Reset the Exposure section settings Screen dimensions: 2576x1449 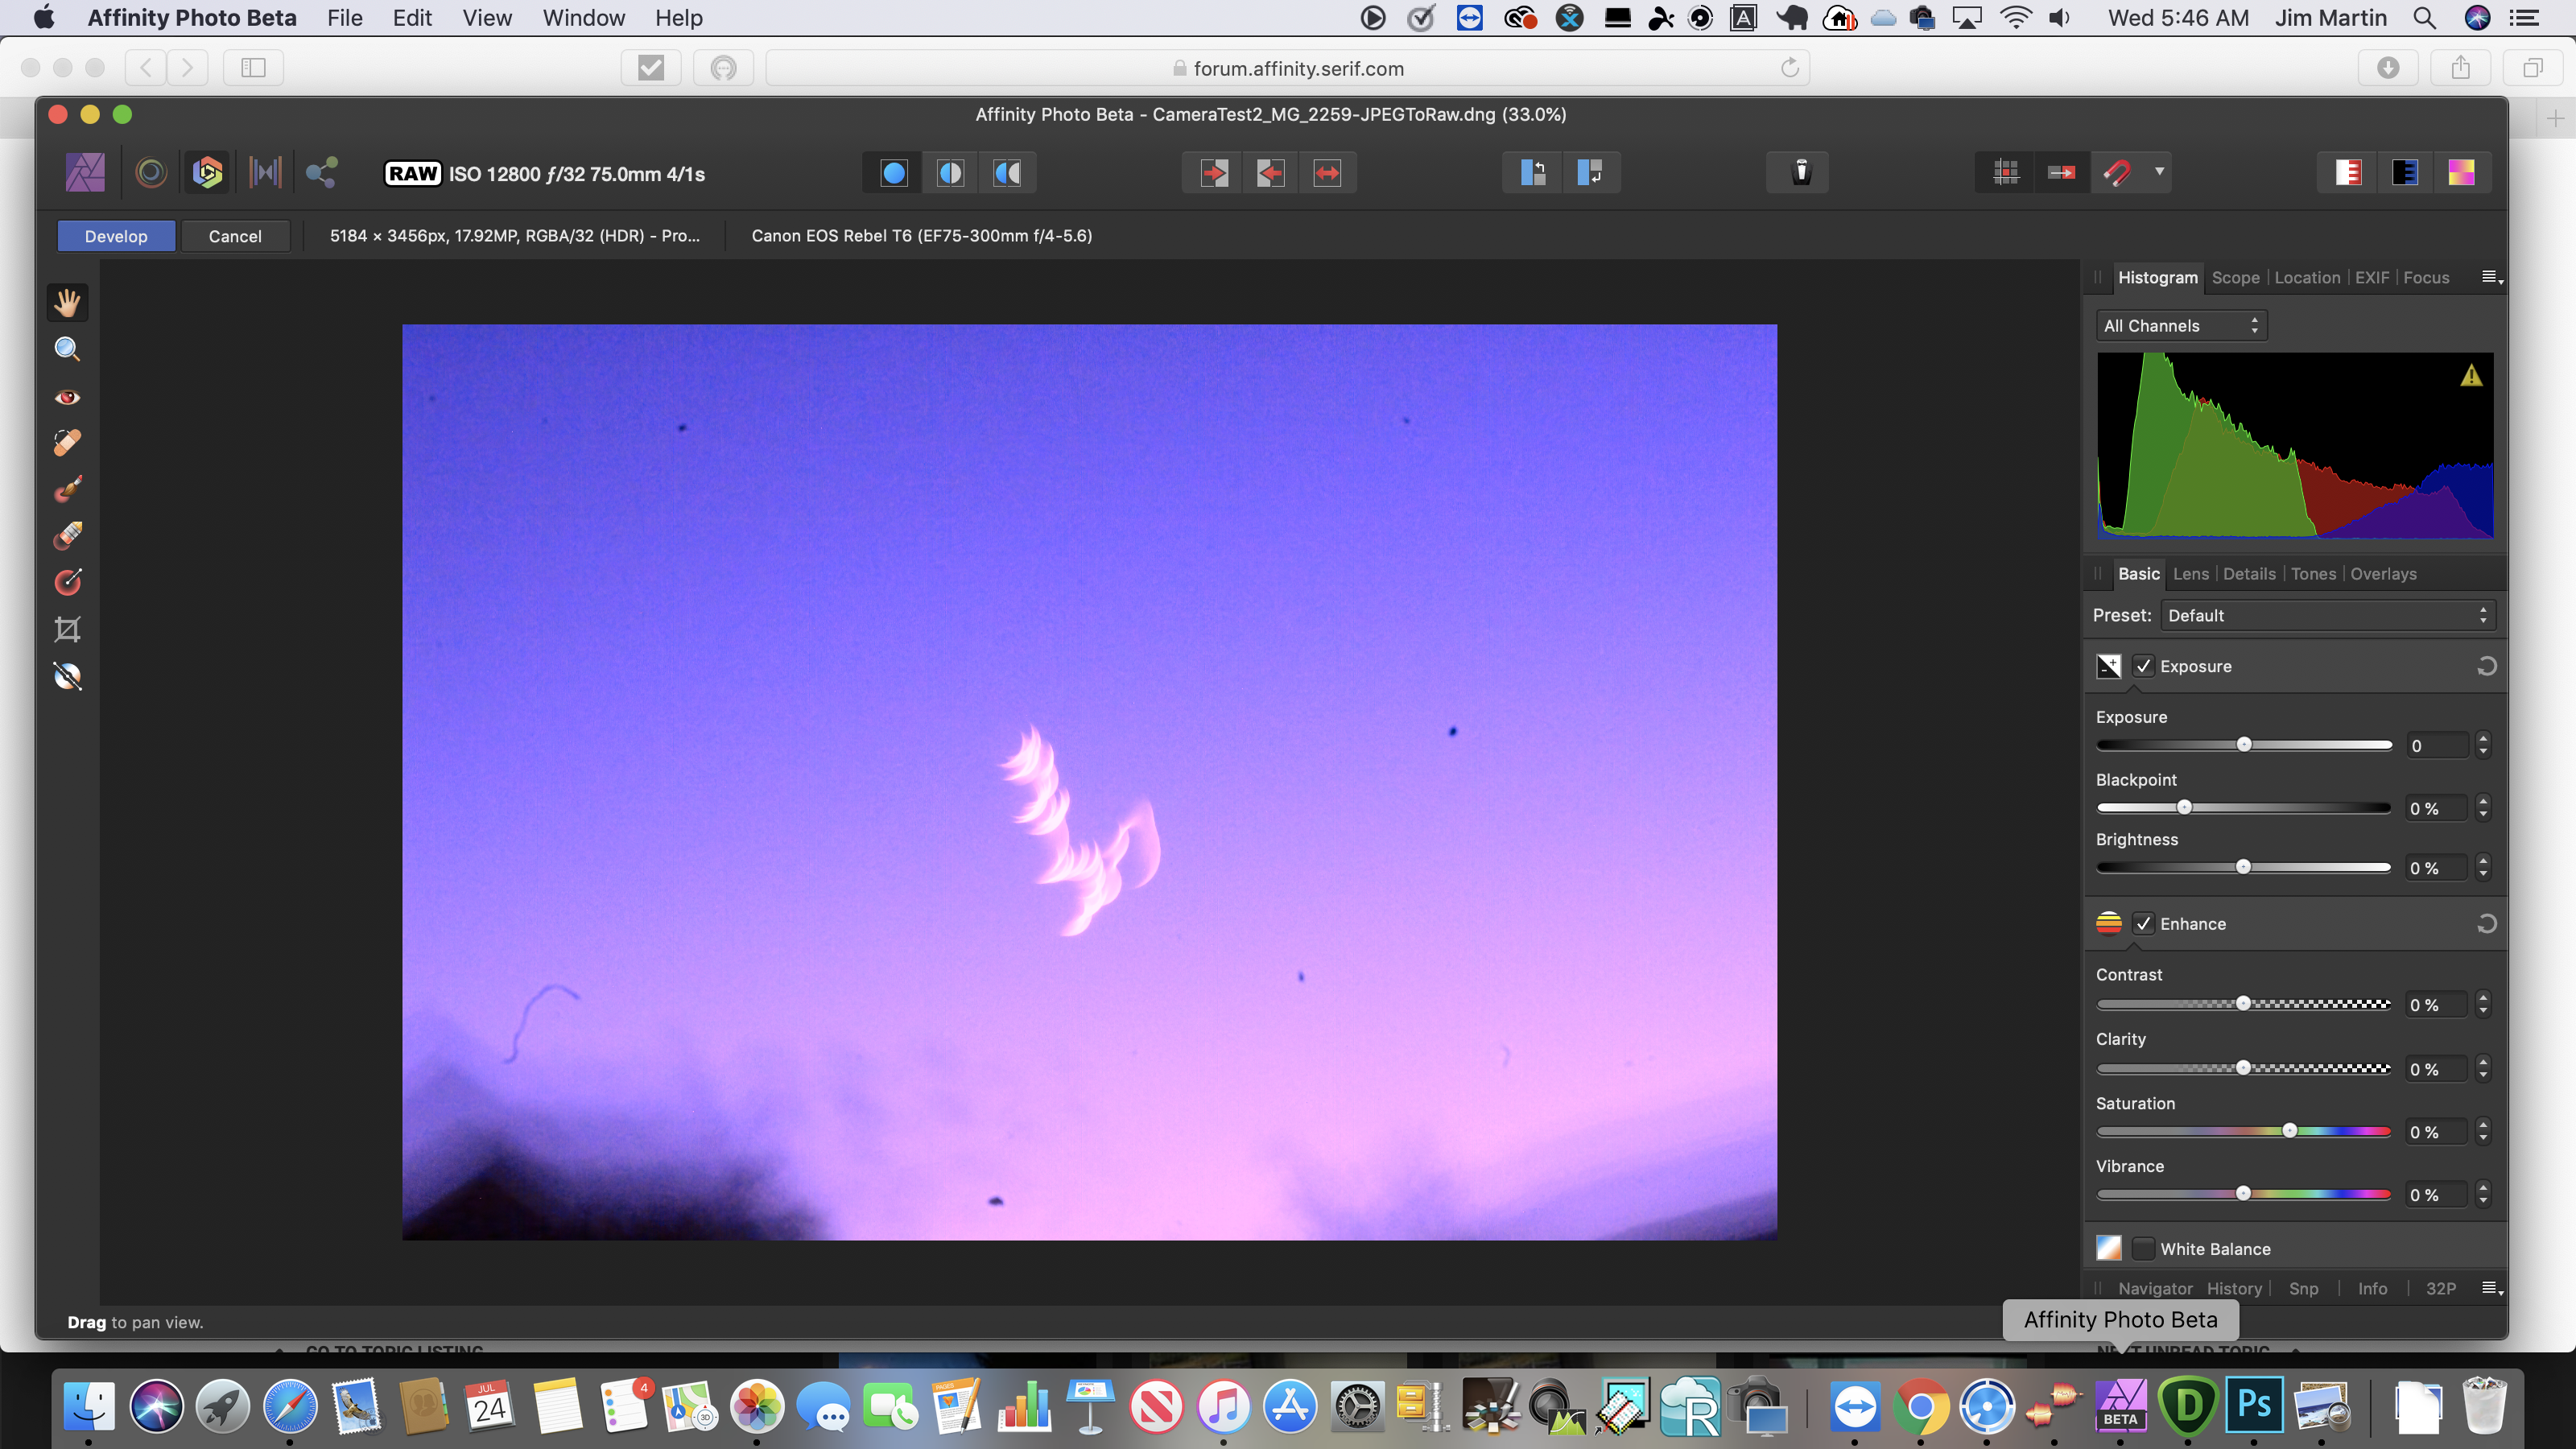tap(2486, 666)
